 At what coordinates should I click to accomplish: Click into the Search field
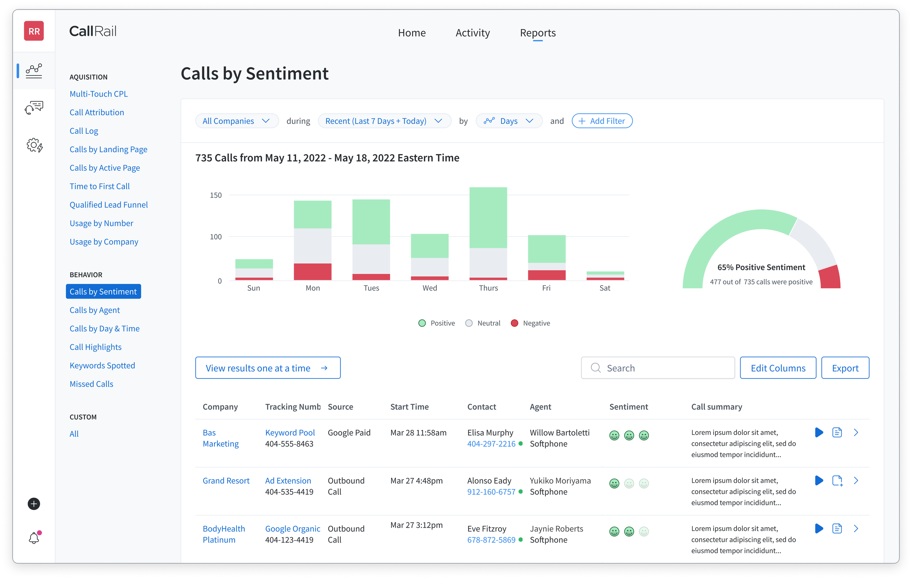(x=657, y=368)
